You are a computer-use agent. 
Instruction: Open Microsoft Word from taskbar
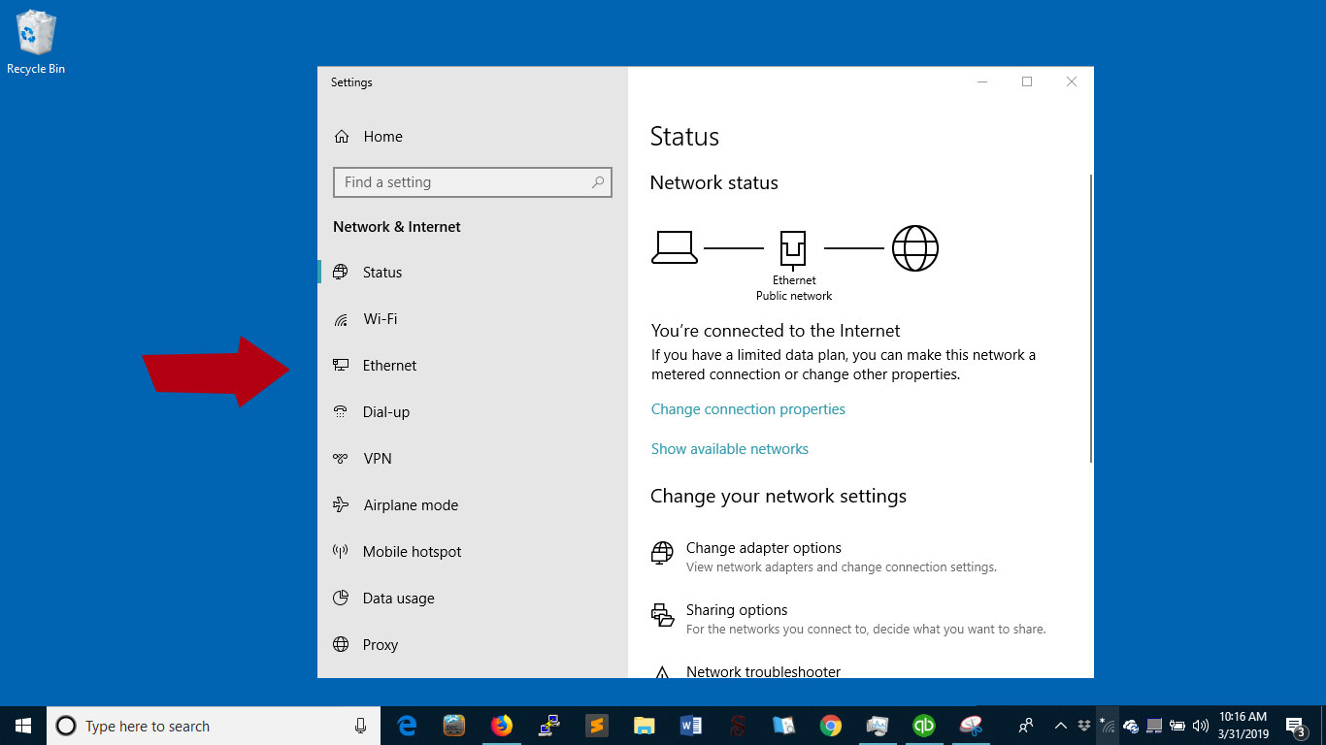click(690, 726)
